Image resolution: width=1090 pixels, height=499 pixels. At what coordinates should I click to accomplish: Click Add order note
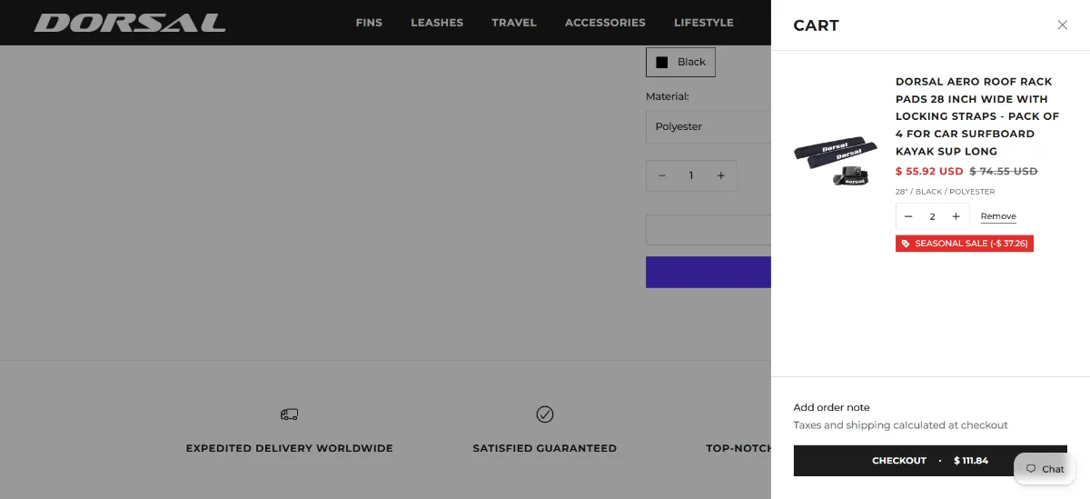tap(831, 407)
